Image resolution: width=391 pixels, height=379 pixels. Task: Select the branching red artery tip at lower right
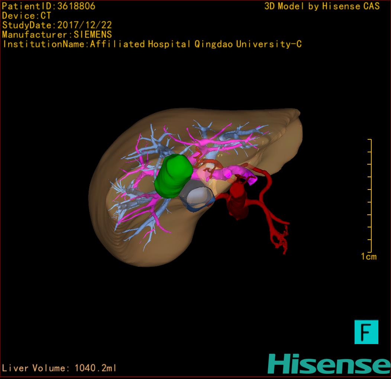[281, 240]
